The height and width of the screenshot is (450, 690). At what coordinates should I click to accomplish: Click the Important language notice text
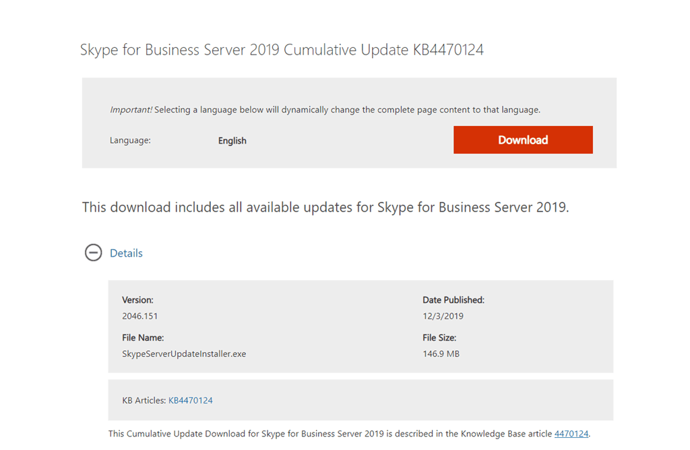pyautogui.click(x=325, y=109)
